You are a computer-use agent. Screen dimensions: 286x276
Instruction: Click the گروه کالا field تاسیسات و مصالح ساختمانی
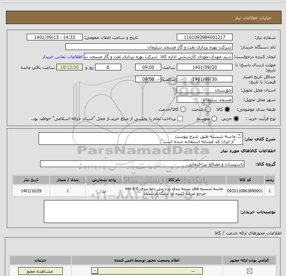[x=142, y=164]
